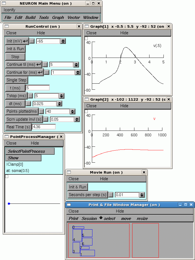Toggle Seconds per step default checkbox

pos(111,195)
